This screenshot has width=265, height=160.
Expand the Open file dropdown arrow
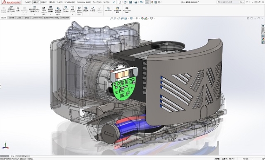click(128, 2)
